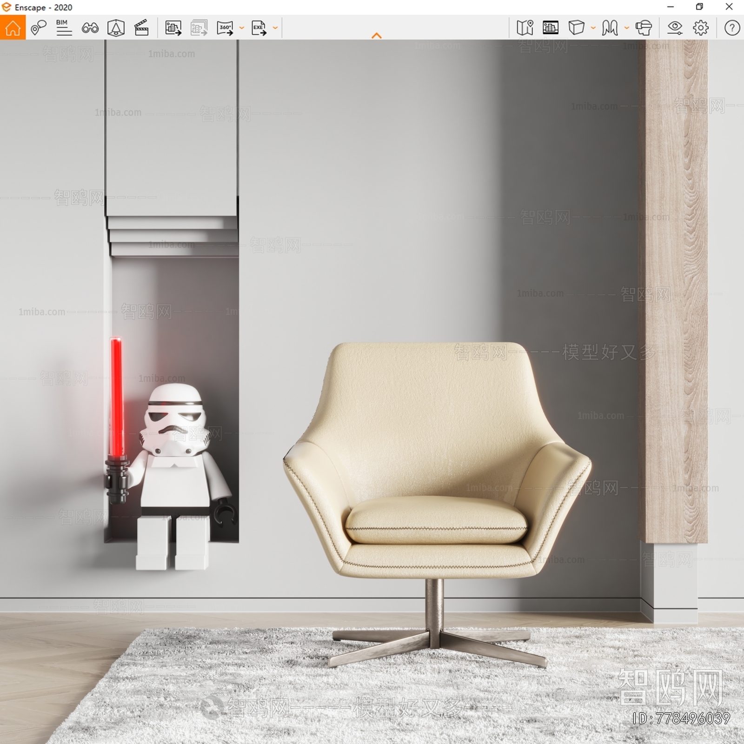Collapse toolbar with orange chevron
Screen dimensions: 744x744
pos(377,35)
